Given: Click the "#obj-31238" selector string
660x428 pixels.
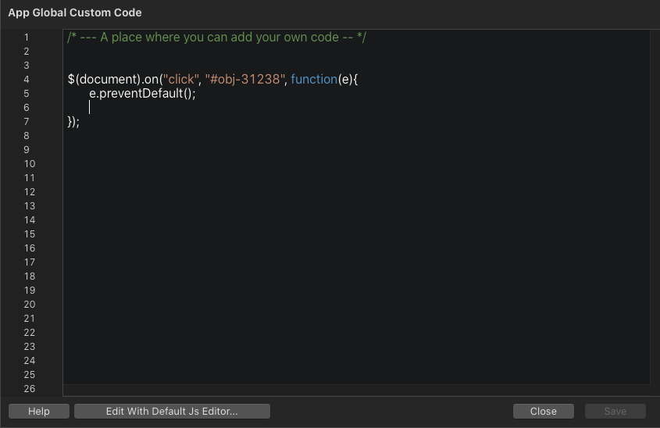Looking at the screenshot, I should coord(245,80).
